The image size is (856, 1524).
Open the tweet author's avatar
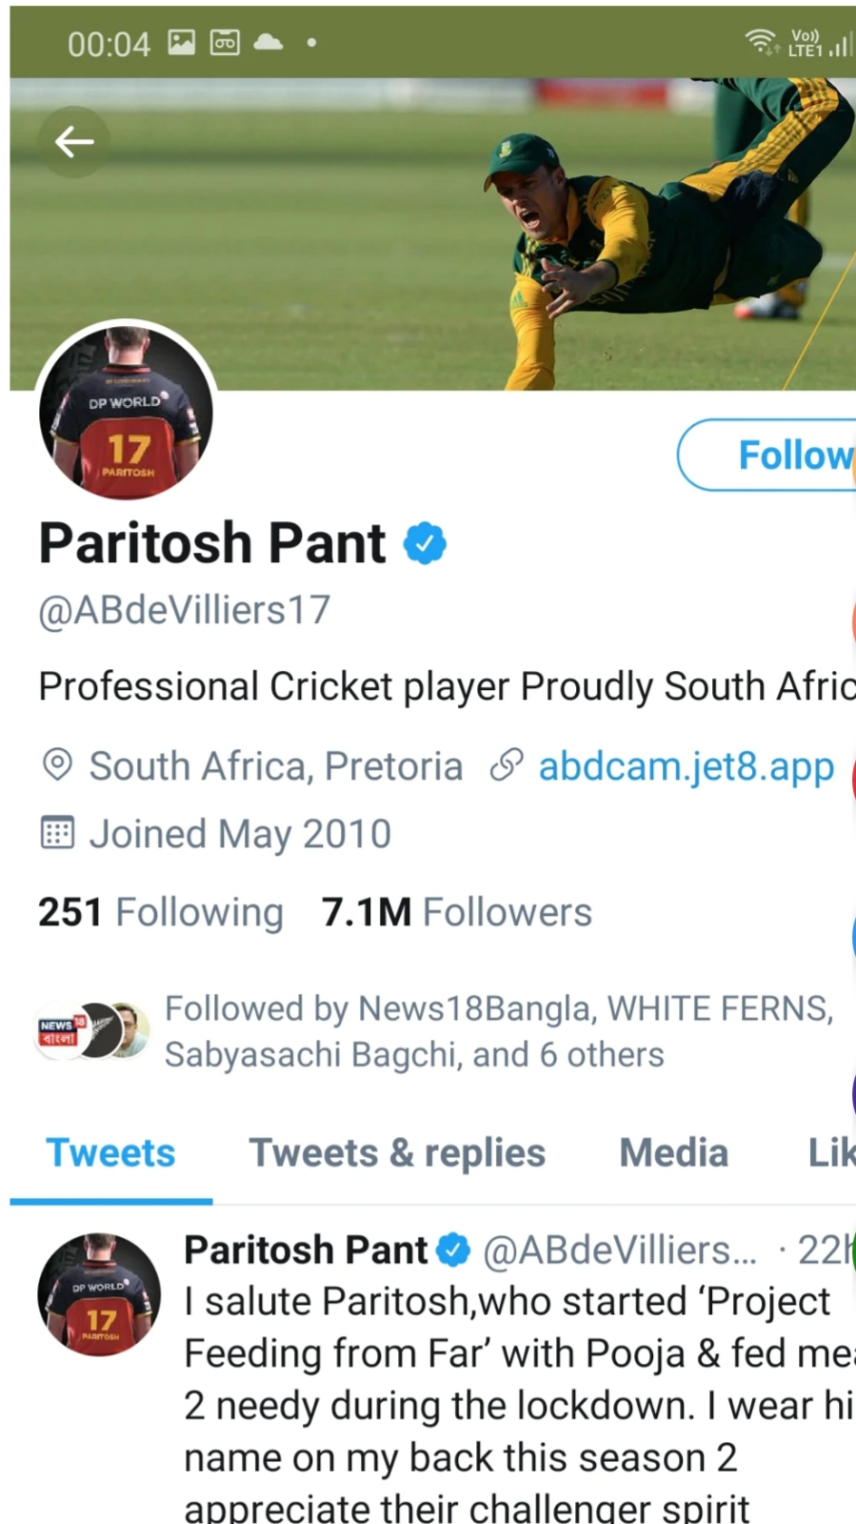99,1294
